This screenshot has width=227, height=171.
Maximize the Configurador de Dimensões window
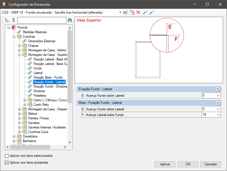point(207,4)
